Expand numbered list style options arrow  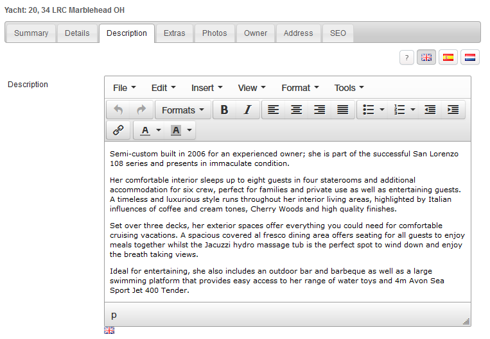click(x=413, y=110)
